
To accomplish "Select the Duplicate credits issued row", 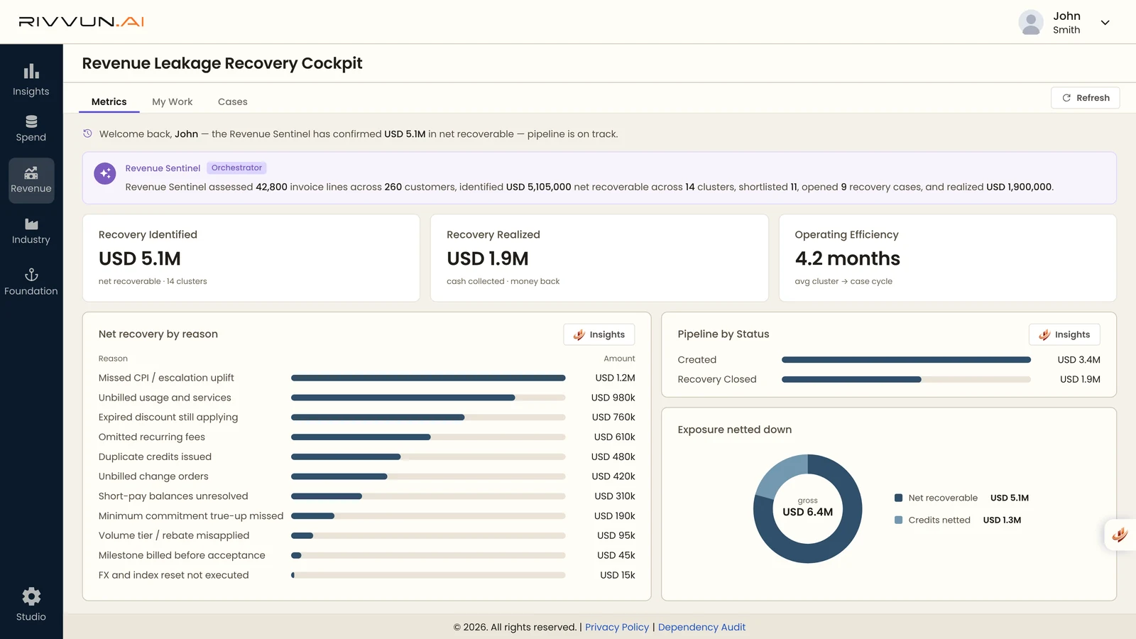I will [x=366, y=457].
